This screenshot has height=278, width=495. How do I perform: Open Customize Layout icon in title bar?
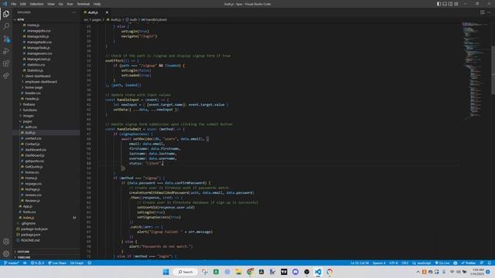point(456,4)
